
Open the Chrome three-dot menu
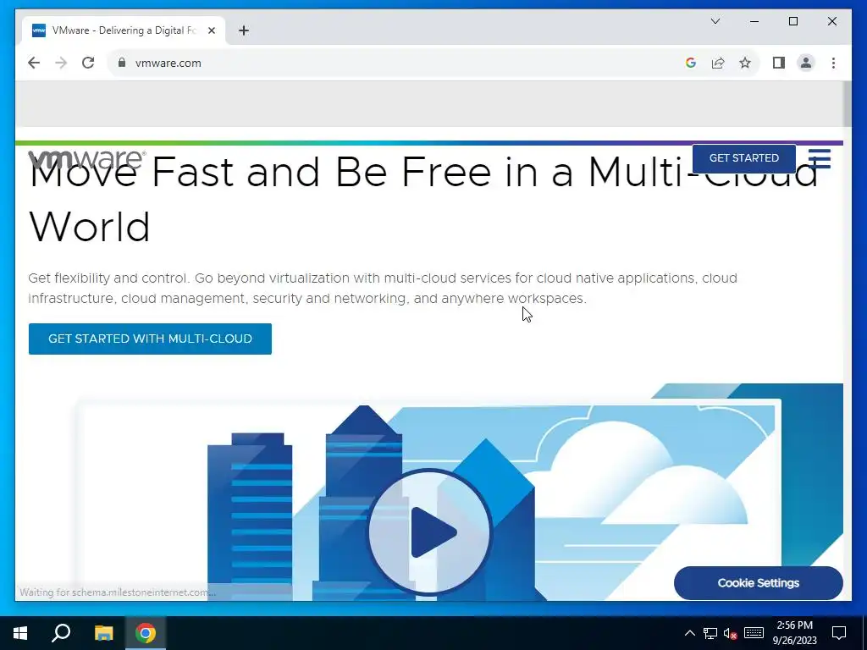coord(833,63)
